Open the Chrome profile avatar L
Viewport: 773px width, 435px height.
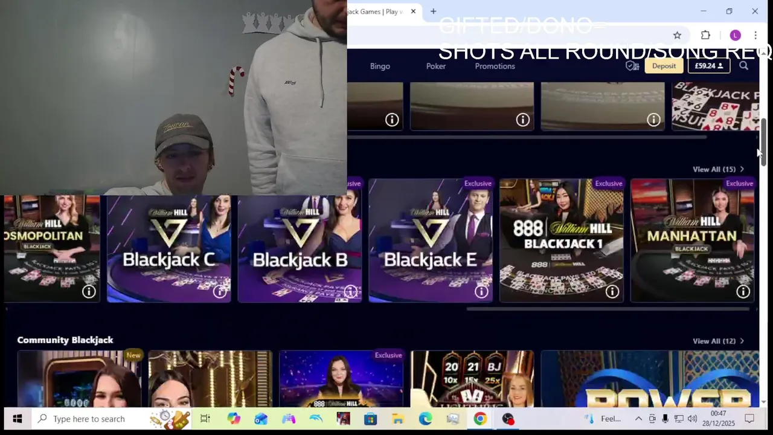pos(735,35)
